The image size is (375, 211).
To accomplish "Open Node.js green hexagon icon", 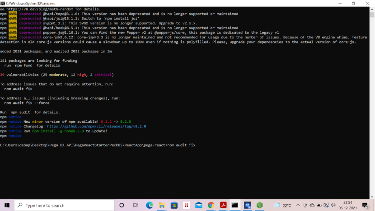I will 259,205.
